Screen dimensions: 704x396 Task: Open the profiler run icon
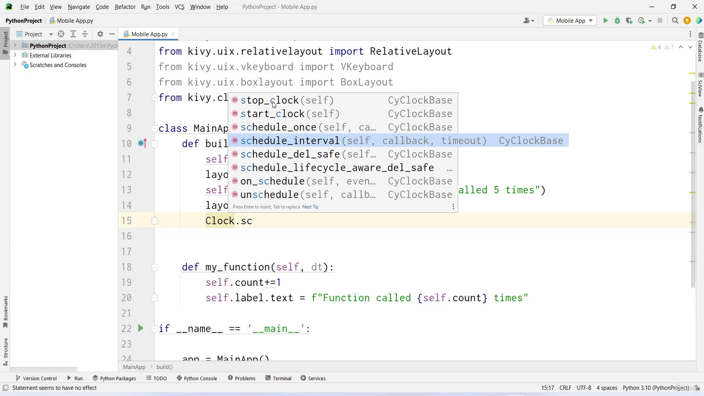[x=642, y=21]
